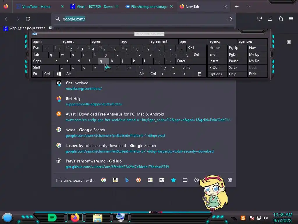Image resolution: width=298 pixels, height=224 pixels.
Task: Search history with the clock icon
Action: [196, 180]
